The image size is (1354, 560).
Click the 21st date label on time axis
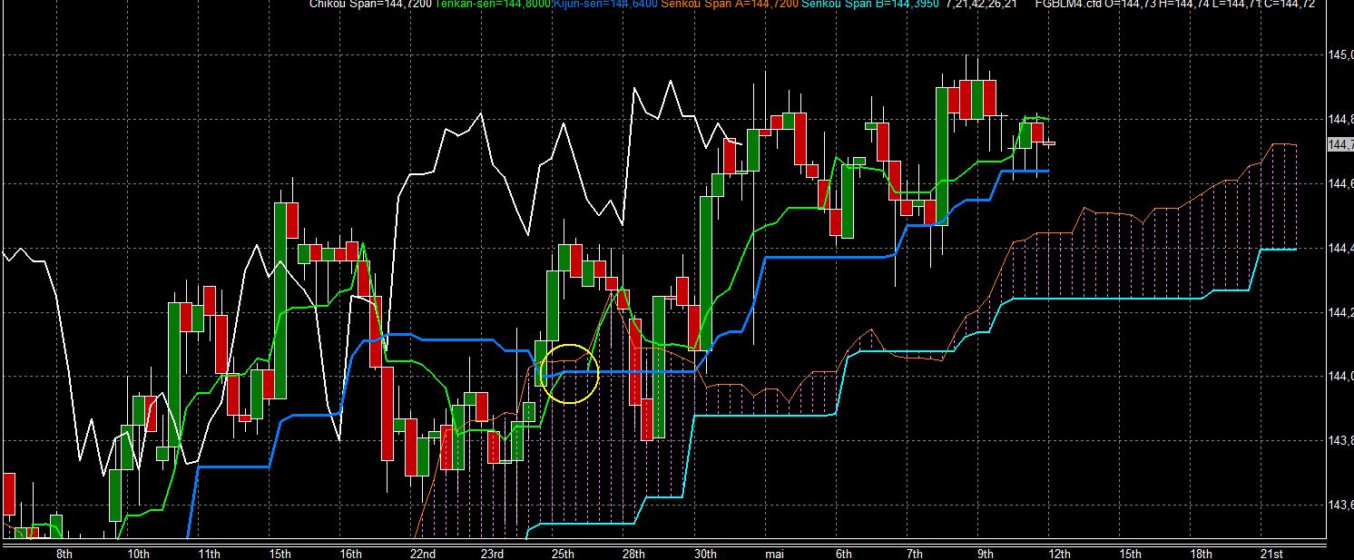pyautogui.click(x=1272, y=553)
